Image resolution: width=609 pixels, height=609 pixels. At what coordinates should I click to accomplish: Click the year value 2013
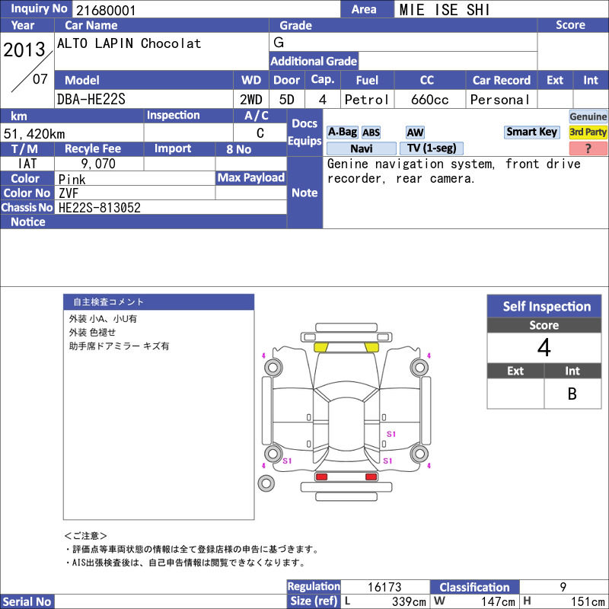tap(24, 49)
